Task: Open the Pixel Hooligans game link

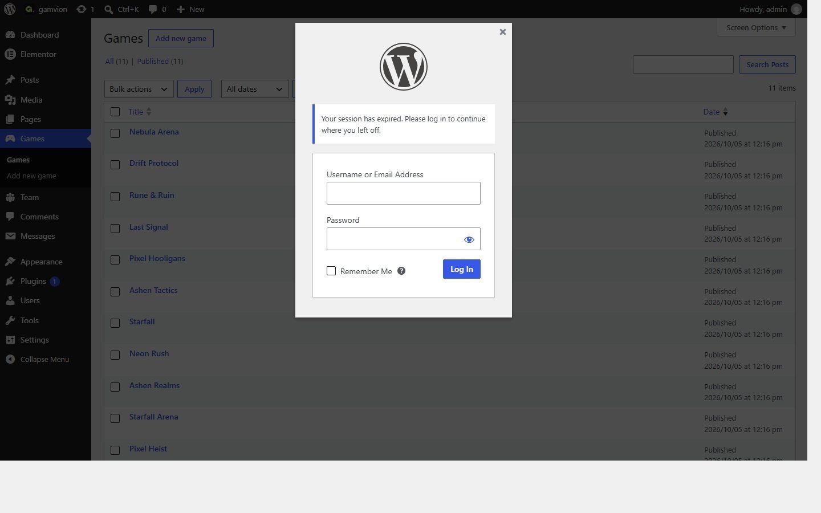Action: click(x=157, y=258)
